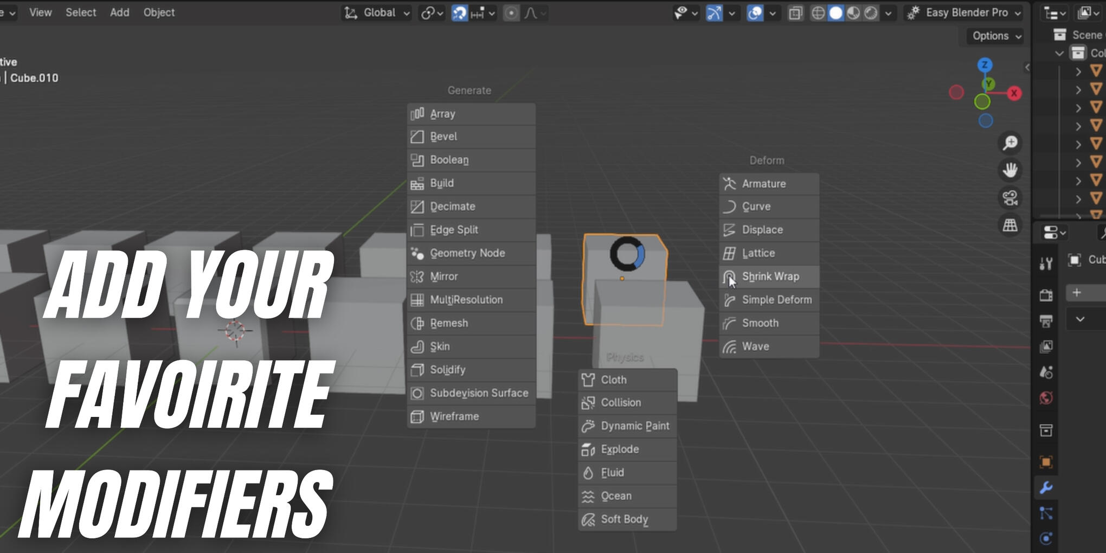Expand the Options dropdown
The image size is (1106, 553).
pyautogui.click(x=996, y=36)
